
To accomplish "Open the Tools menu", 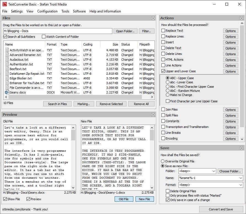I will pos(65,11).
